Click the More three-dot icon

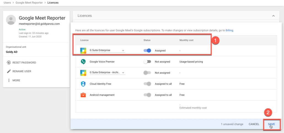pyautogui.click(x=9, y=80)
